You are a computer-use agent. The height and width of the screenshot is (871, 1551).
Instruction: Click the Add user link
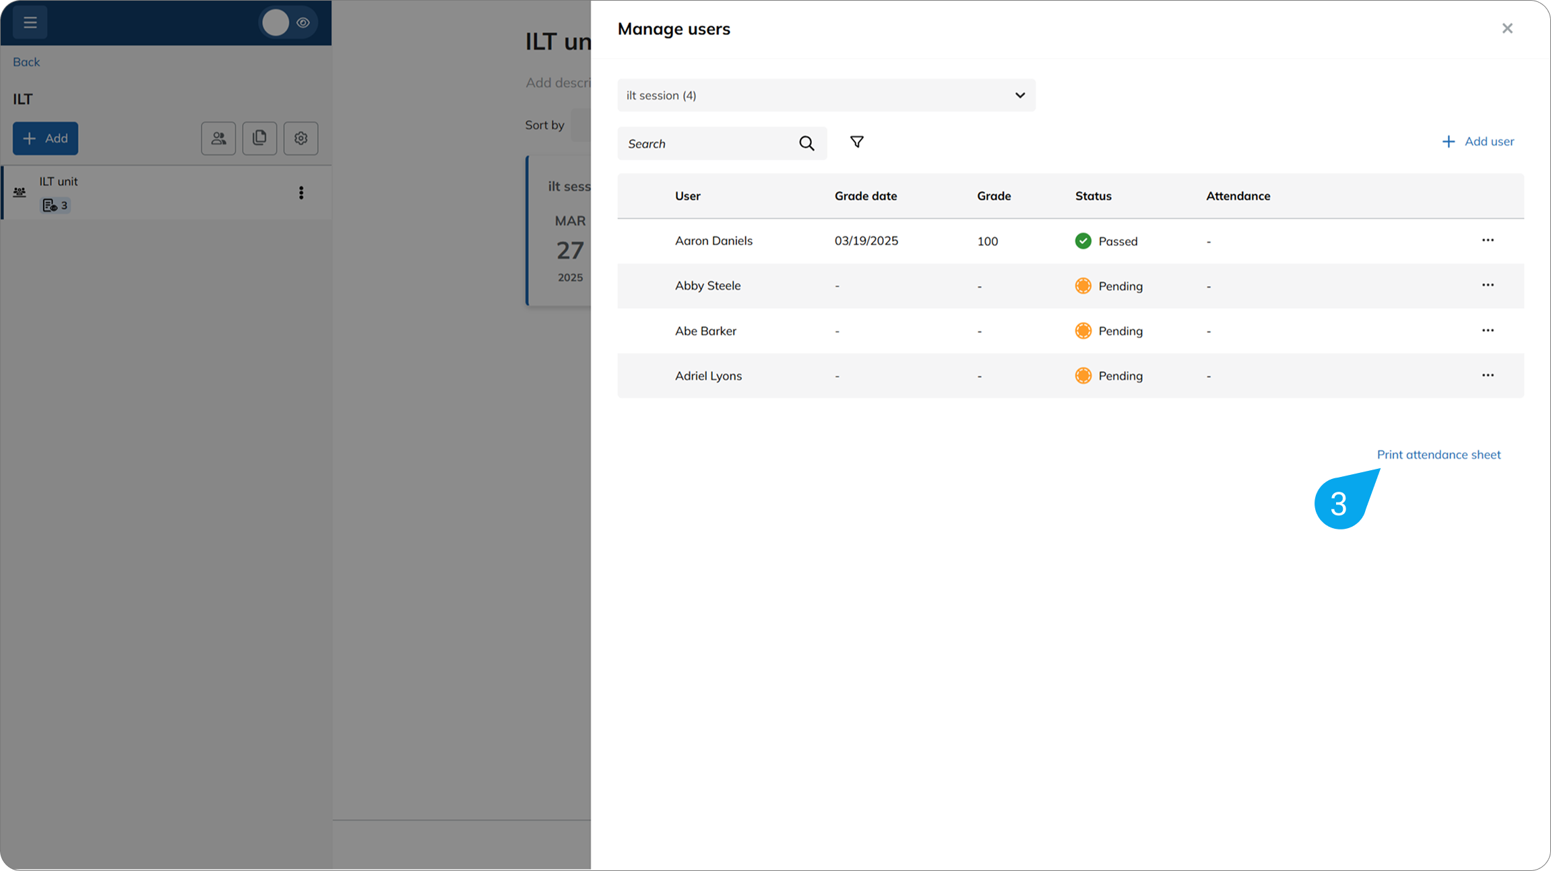(1478, 141)
